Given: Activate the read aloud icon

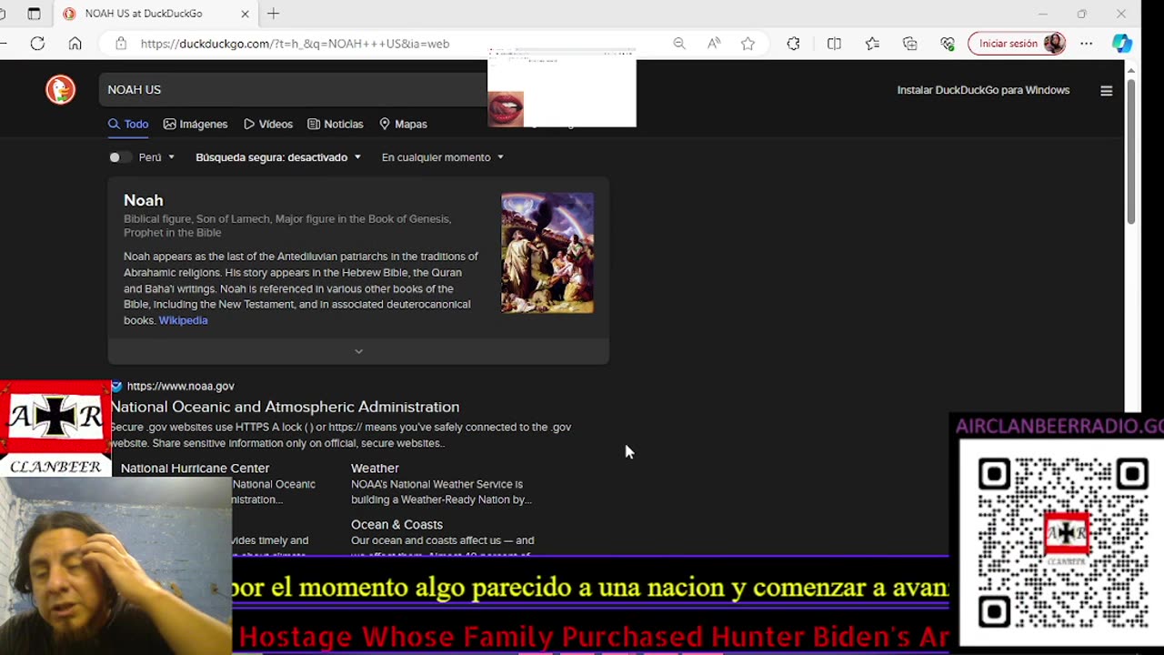Looking at the screenshot, I should [x=714, y=43].
